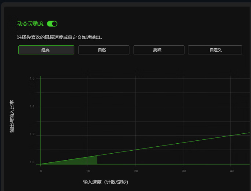This screenshot has height=191, width=251.
Task: Click the rotated vertical y-axis title
Action: tap(12, 116)
